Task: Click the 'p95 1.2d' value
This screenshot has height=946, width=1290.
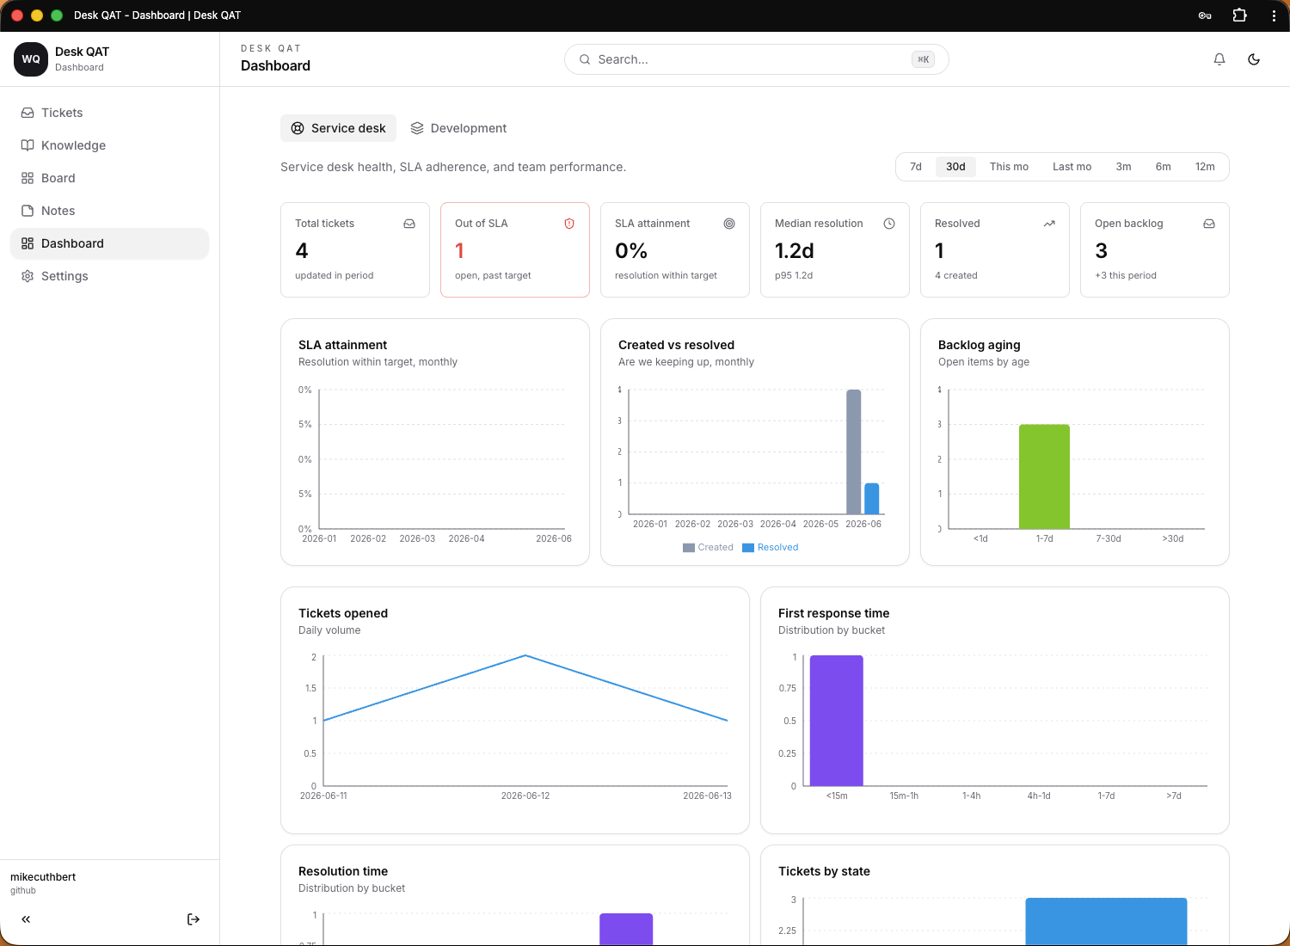Action: point(794,275)
